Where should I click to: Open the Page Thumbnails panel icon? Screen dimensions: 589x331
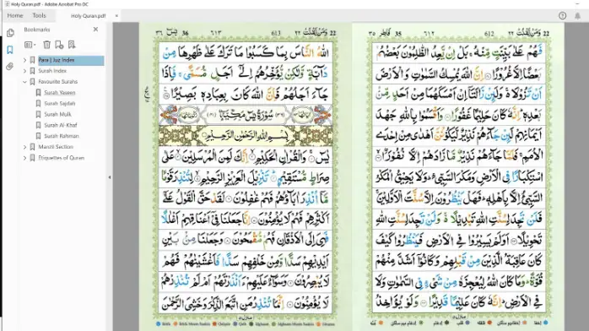click(10, 33)
